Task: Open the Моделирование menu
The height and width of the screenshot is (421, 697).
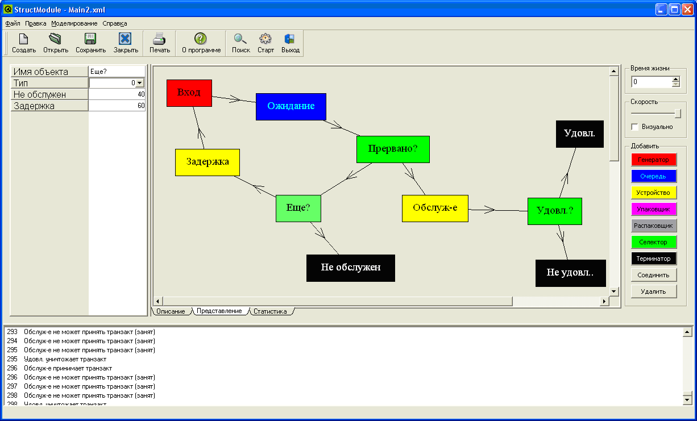Action: click(74, 23)
